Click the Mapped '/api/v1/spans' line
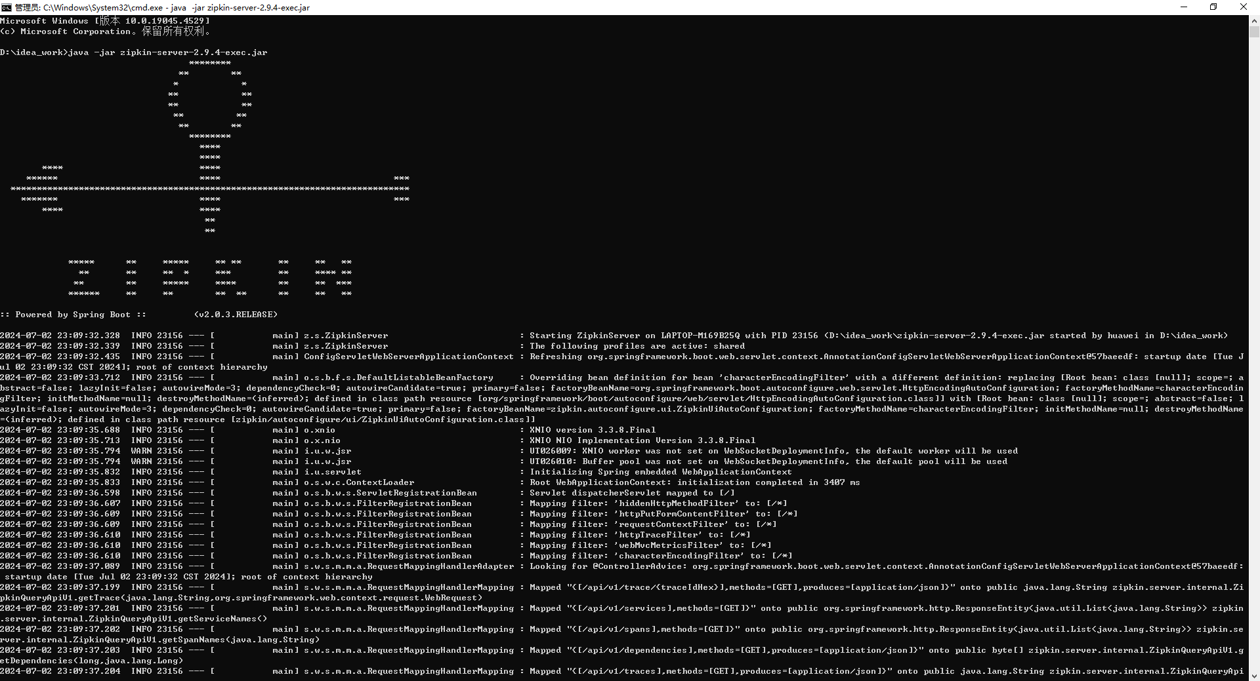1260x681 pixels. 622,634
